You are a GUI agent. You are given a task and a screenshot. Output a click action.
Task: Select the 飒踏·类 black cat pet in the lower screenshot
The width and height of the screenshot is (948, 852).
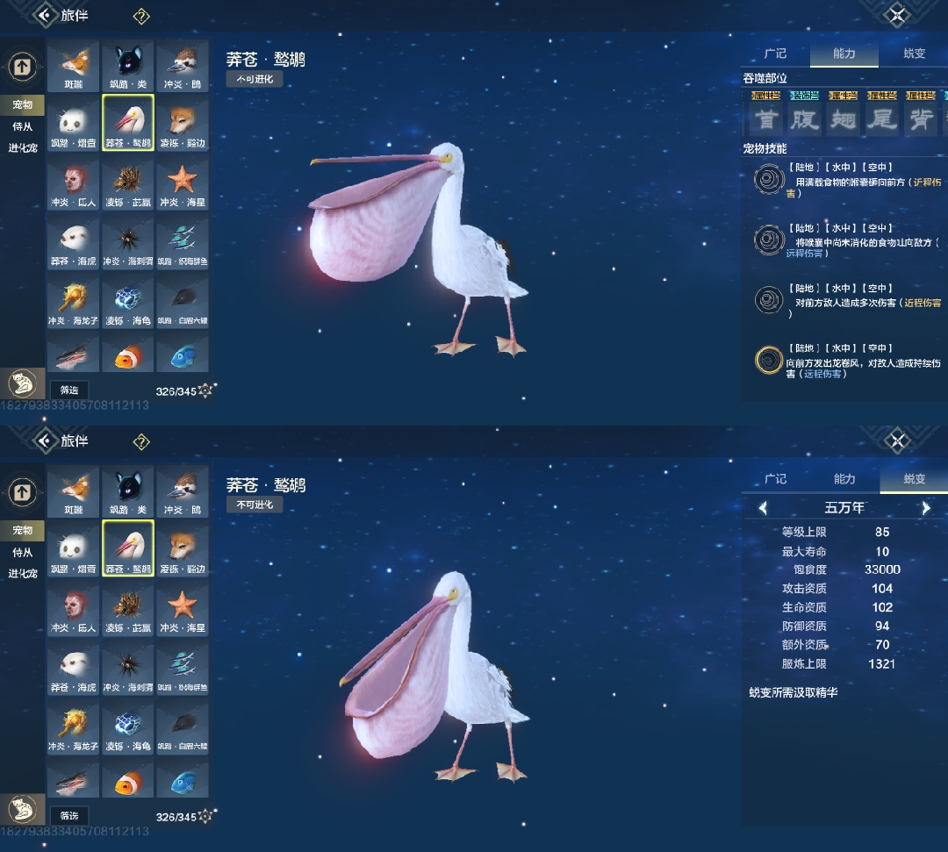pyautogui.click(x=128, y=491)
